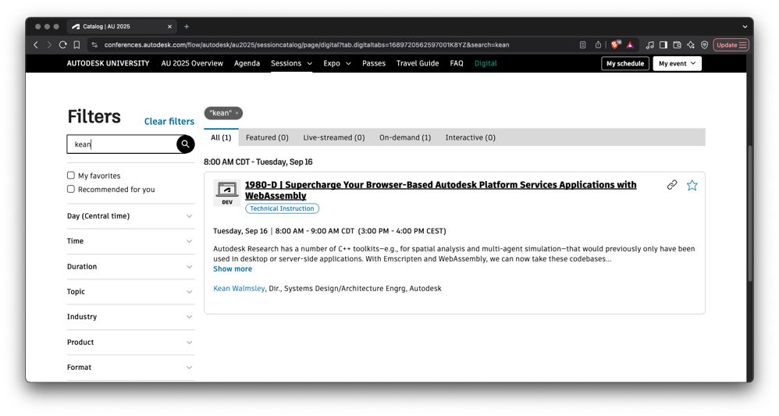Toggle the browser sidebar panel icon
The width and height of the screenshot is (779, 416).
coord(663,45)
